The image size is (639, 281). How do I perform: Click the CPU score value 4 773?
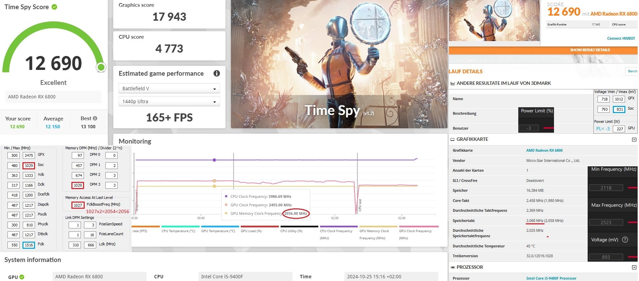coord(169,49)
